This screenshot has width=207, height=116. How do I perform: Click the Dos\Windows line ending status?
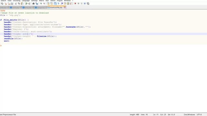(x=189, y=115)
